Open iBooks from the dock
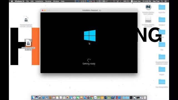Screen dimensions: 178x100 pyautogui.click(x=81, y=97)
